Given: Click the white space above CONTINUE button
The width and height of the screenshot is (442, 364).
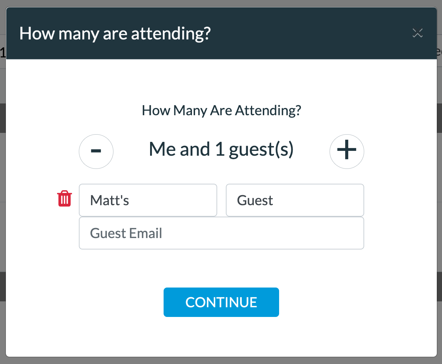Looking at the screenshot, I should 221,269.
